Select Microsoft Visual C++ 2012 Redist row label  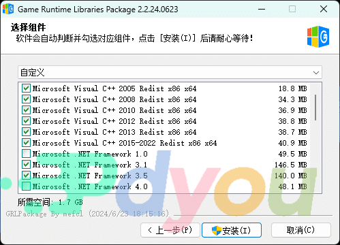(x=114, y=121)
